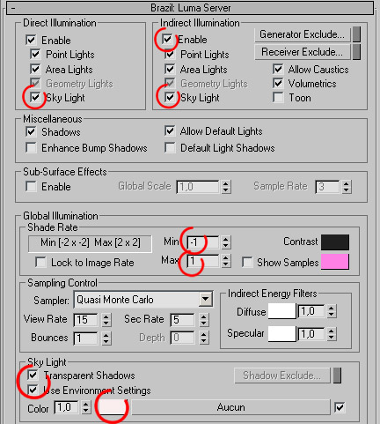Open Receiver Exclude dialog
Screen dimensions: 380x424
click(303, 52)
